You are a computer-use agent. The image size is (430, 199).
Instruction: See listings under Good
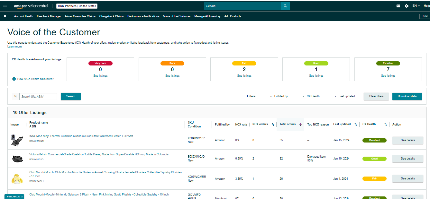pos(316,76)
